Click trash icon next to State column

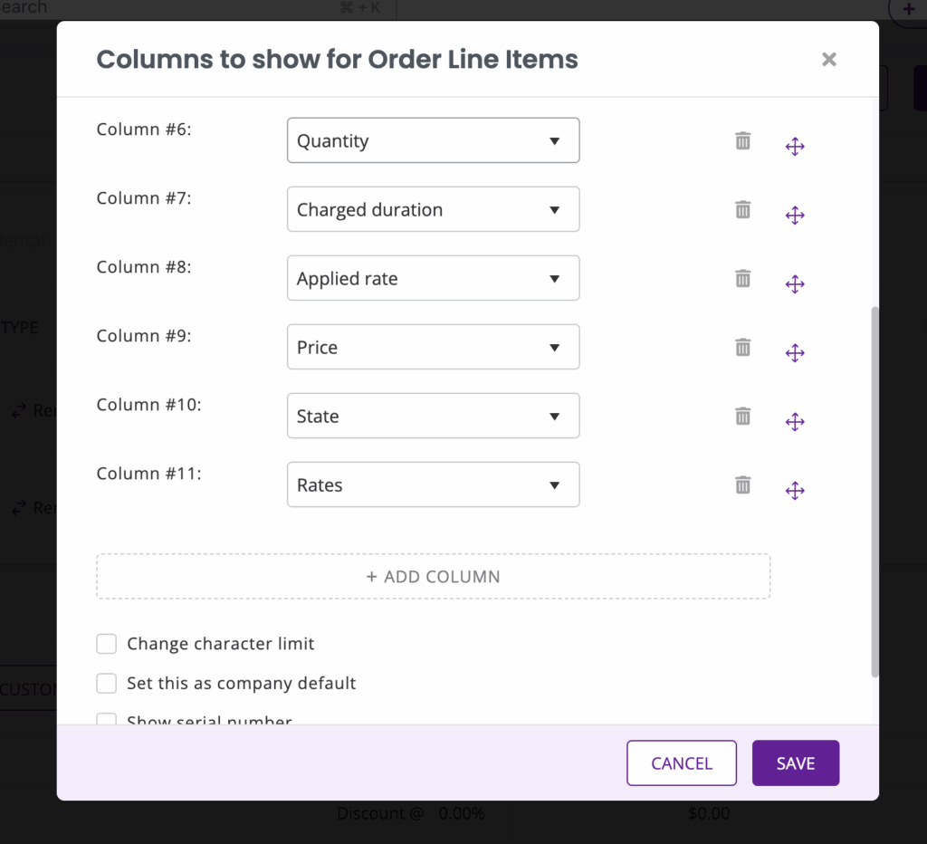tap(742, 417)
